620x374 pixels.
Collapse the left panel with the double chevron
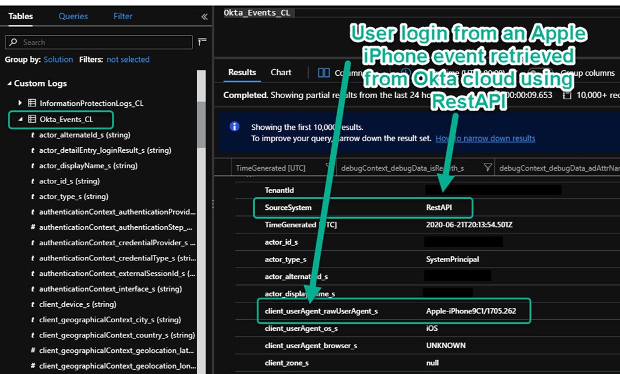pos(204,17)
